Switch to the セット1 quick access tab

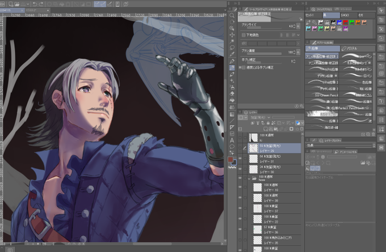[313, 15]
